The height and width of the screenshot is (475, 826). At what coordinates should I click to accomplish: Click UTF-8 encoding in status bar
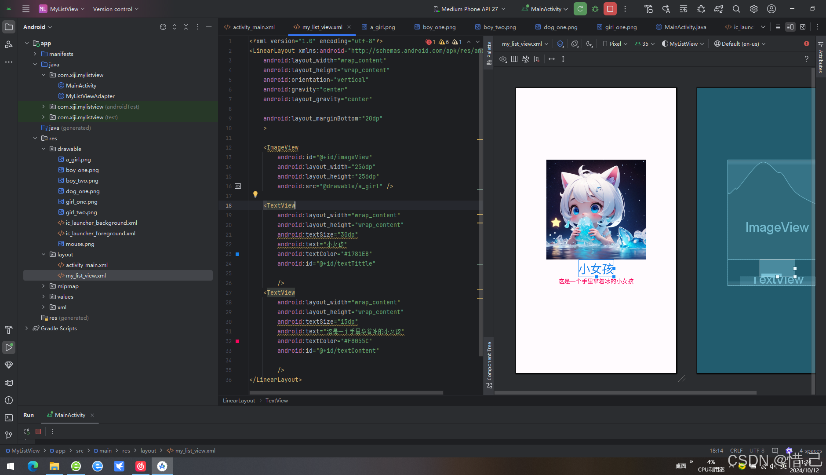tap(757, 450)
